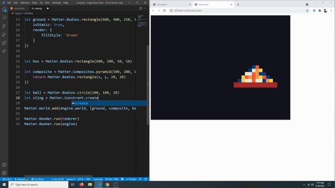This screenshot has height=188, width=335.
Task: Click the feedback icon in status bar
Action: pos(140,179)
